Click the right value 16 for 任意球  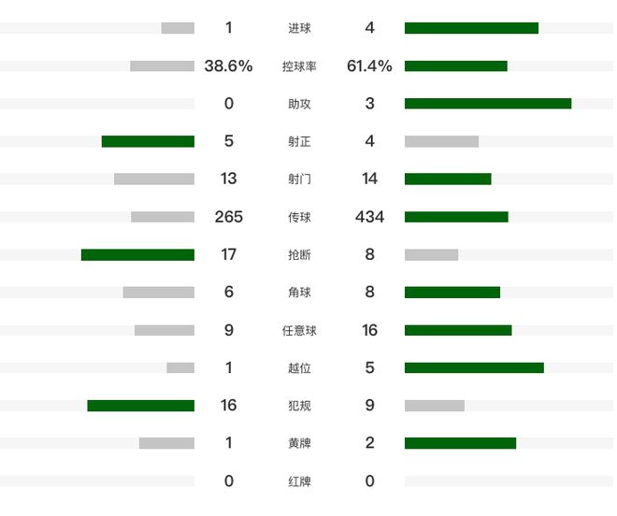pyautogui.click(x=369, y=330)
